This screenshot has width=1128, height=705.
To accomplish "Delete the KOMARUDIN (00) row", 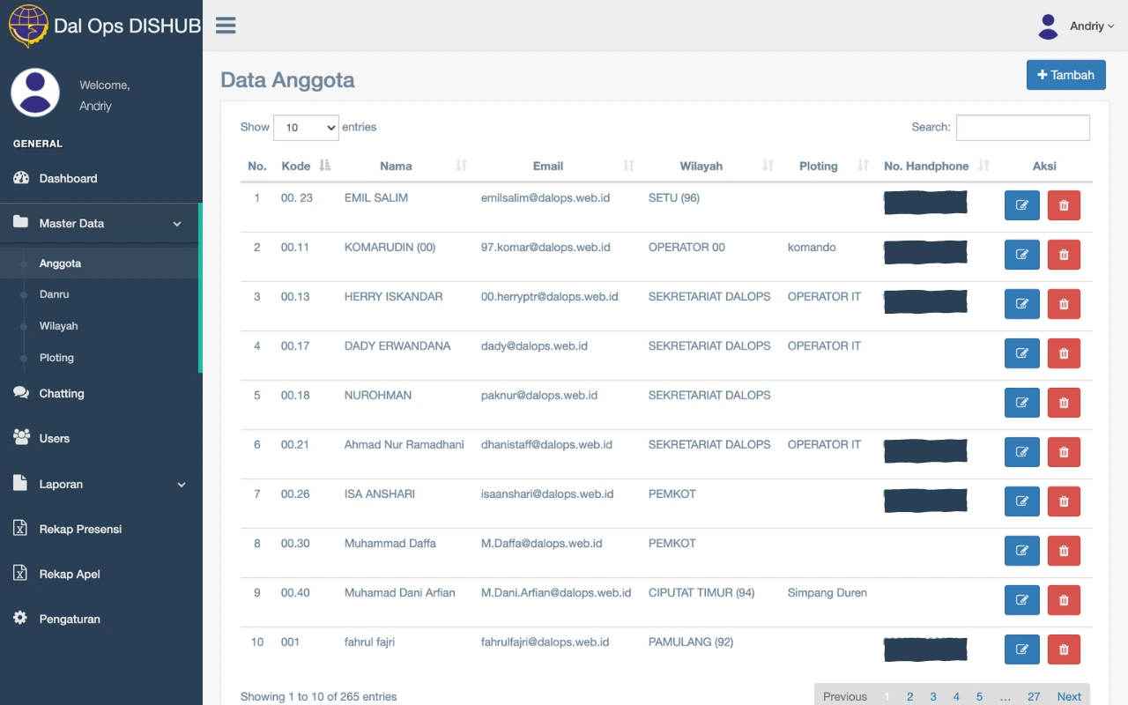I will pyautogui.click(x=1064, y=255).
